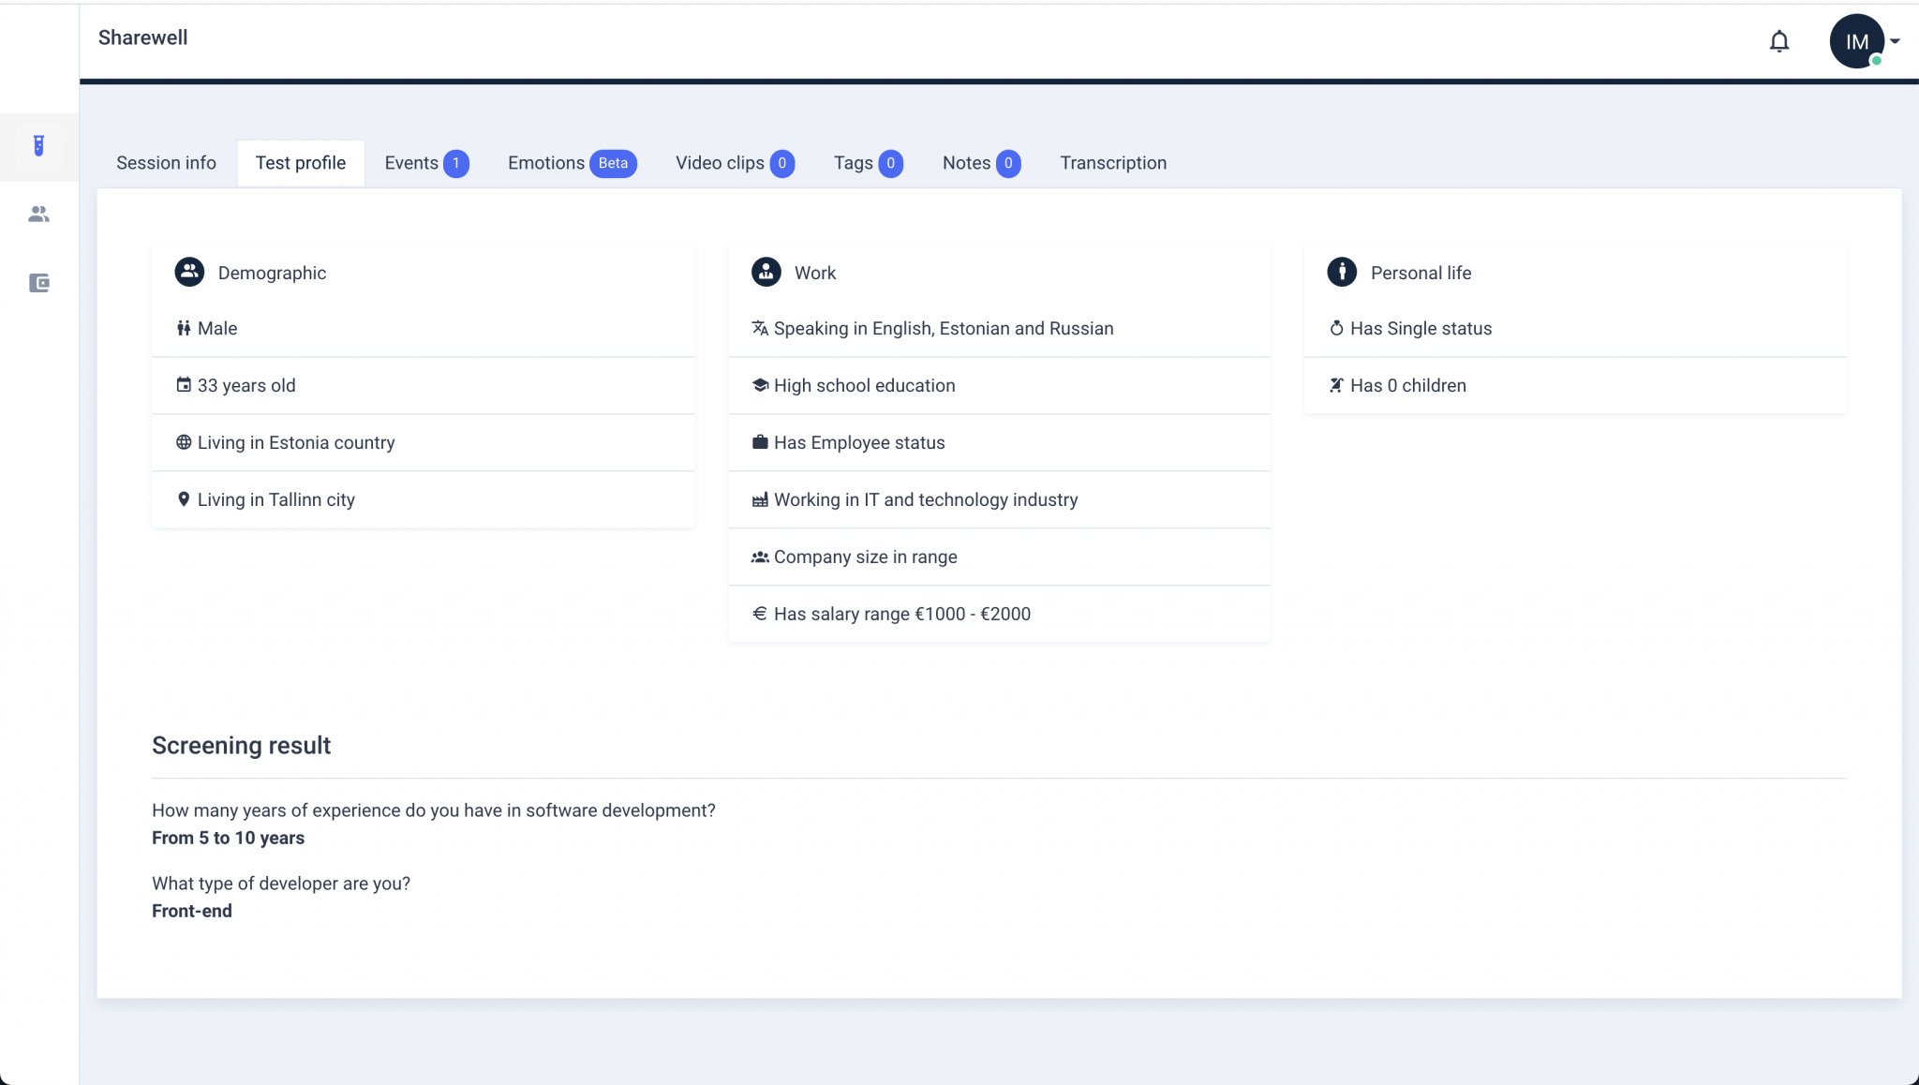Expand the Events tab counter
Screen dimensions: 1919x1085
click(456, 162)
